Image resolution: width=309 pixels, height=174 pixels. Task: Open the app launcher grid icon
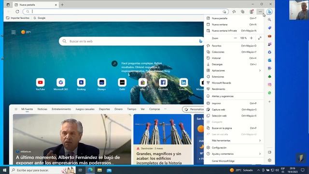pos(14,32)
